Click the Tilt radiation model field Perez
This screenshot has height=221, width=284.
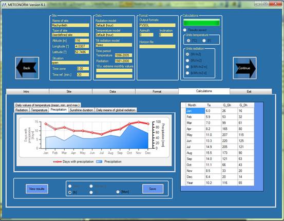tap(113, 45)
